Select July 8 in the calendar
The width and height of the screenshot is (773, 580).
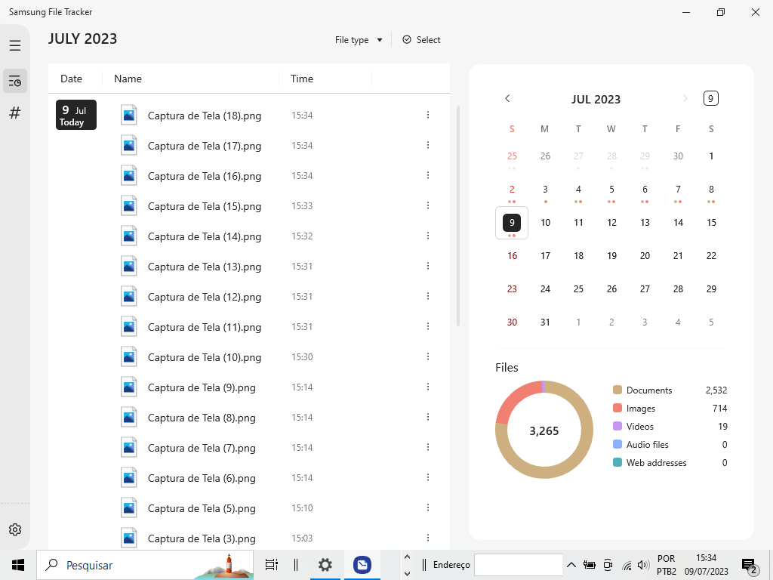[711, 190]
